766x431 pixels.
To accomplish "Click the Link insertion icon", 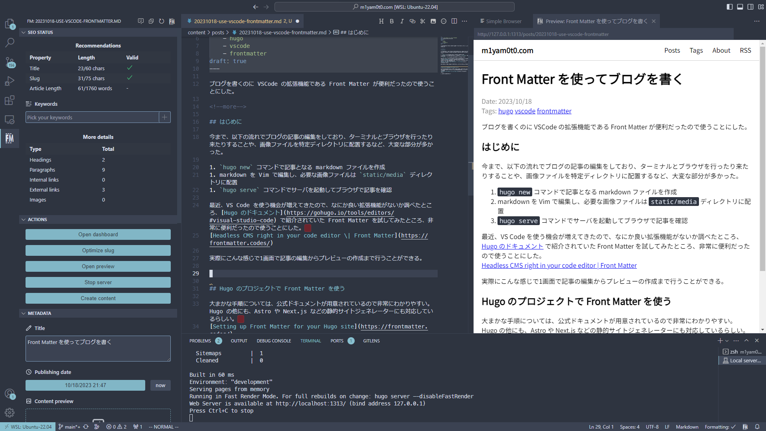I will point(413,21).
